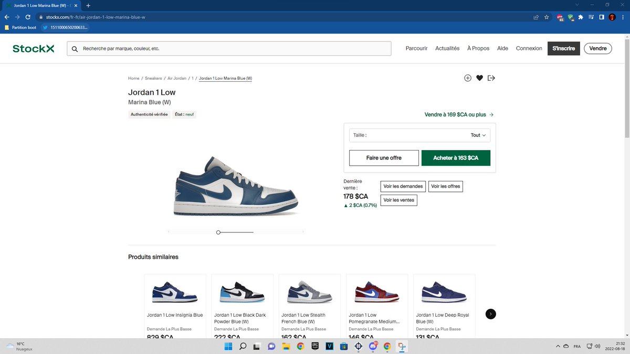Click Voir les ventes

point(398,200)
